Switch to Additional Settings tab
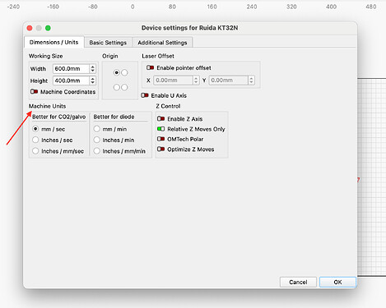The height and width of the screenshot is (308, 386). click(162, 43)
